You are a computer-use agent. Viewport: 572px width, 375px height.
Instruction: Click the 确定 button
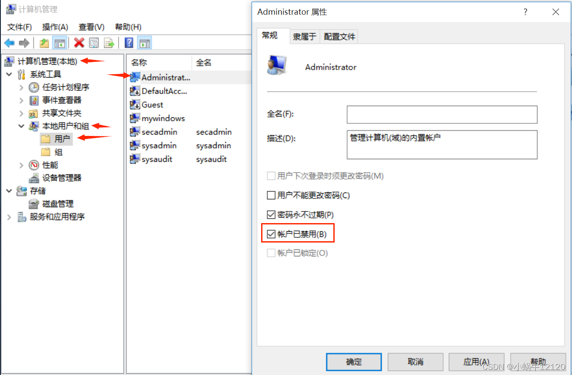point(354,362)
